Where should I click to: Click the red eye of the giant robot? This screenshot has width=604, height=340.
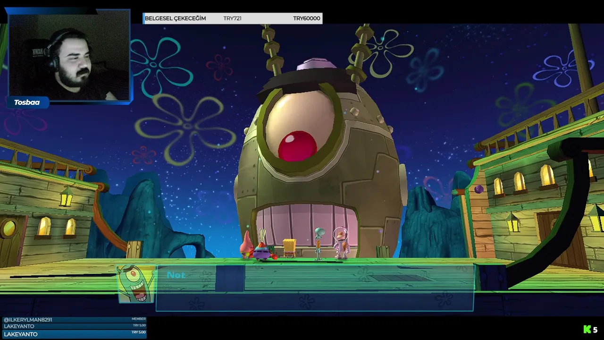297,146
